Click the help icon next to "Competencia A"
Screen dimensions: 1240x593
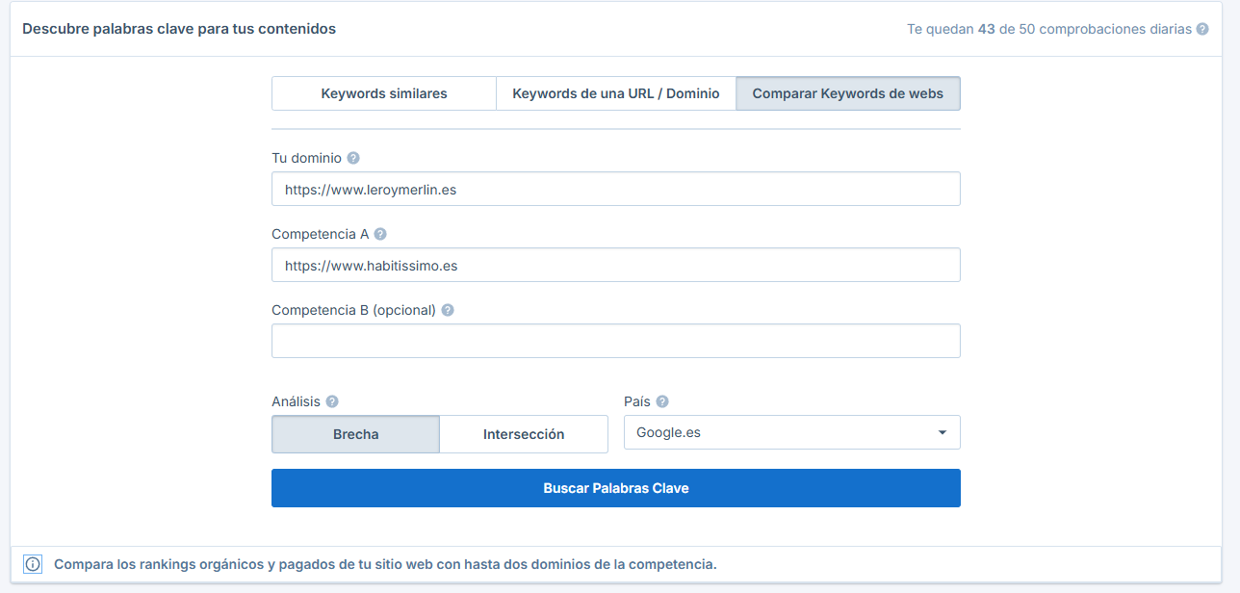381,233
